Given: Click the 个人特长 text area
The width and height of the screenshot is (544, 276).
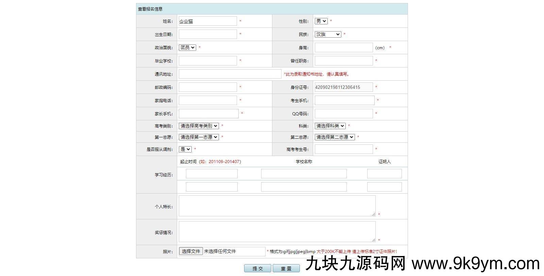Looking at the screenshot, I should 277,206.
